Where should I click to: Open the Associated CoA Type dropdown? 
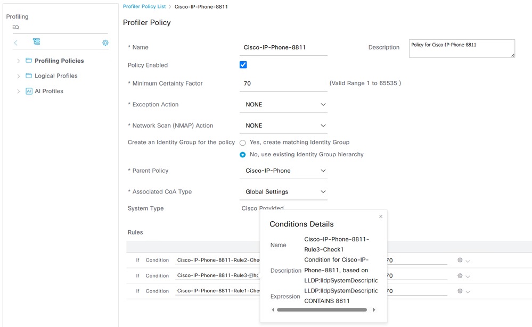point(283,192)
